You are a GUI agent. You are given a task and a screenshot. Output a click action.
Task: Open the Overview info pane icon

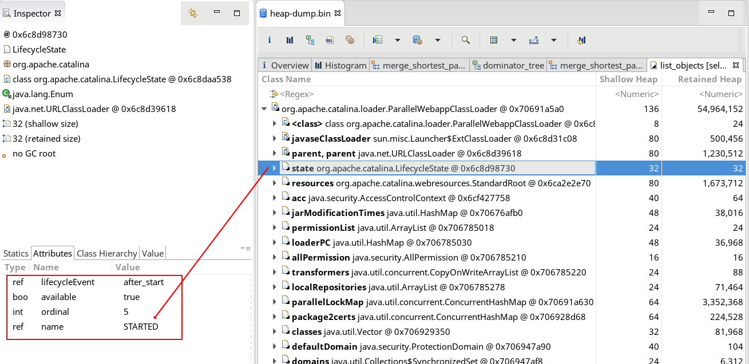pyautogui.click(x=270, y=40)
